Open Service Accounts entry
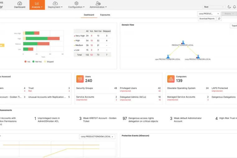237x158 pixels. point(97,98)
